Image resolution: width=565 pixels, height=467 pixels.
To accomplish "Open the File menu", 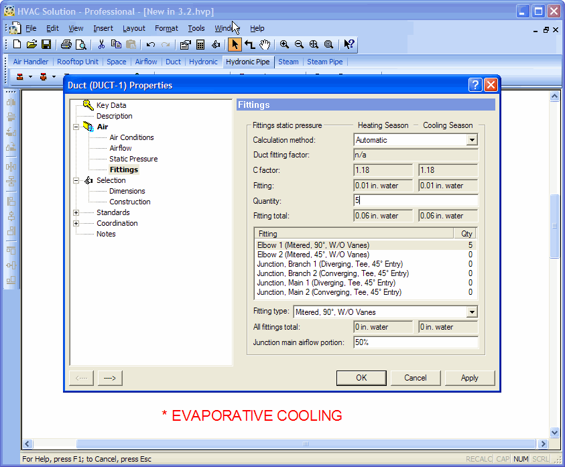I will coord(31,28).
